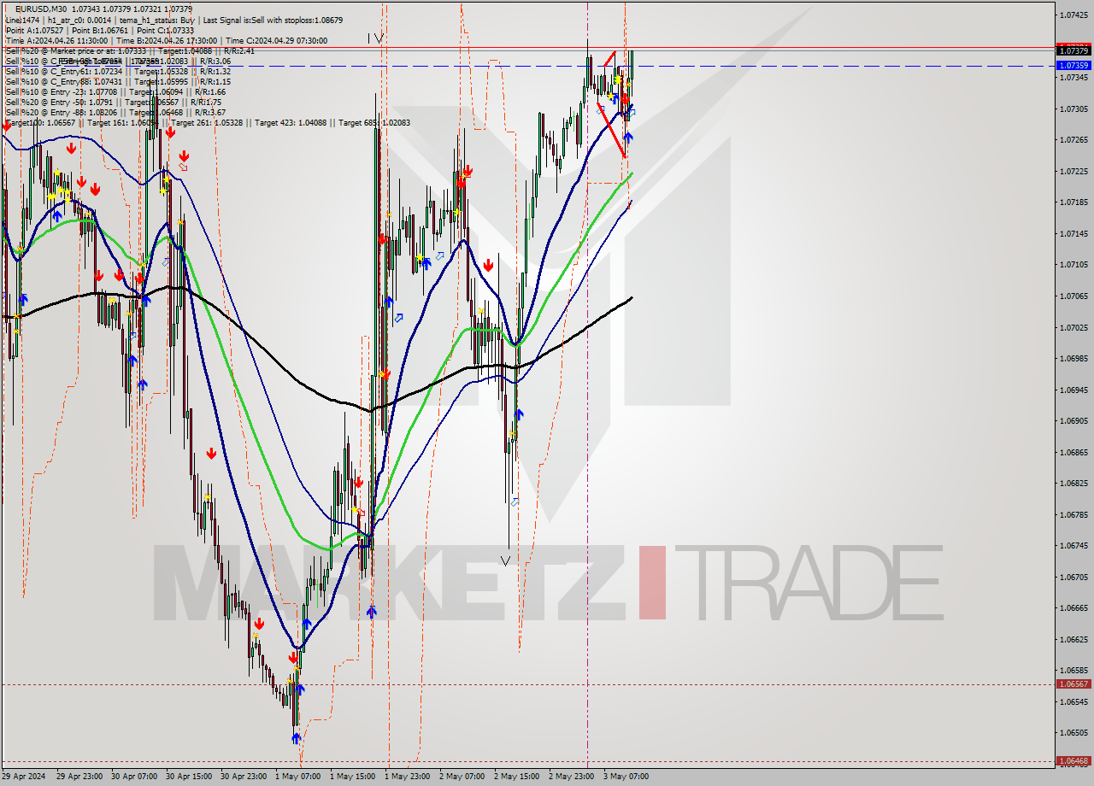Click the '3 May 07:00' time axis label
The height and width of the screenshot is (786, 1094).
[625, 777]
